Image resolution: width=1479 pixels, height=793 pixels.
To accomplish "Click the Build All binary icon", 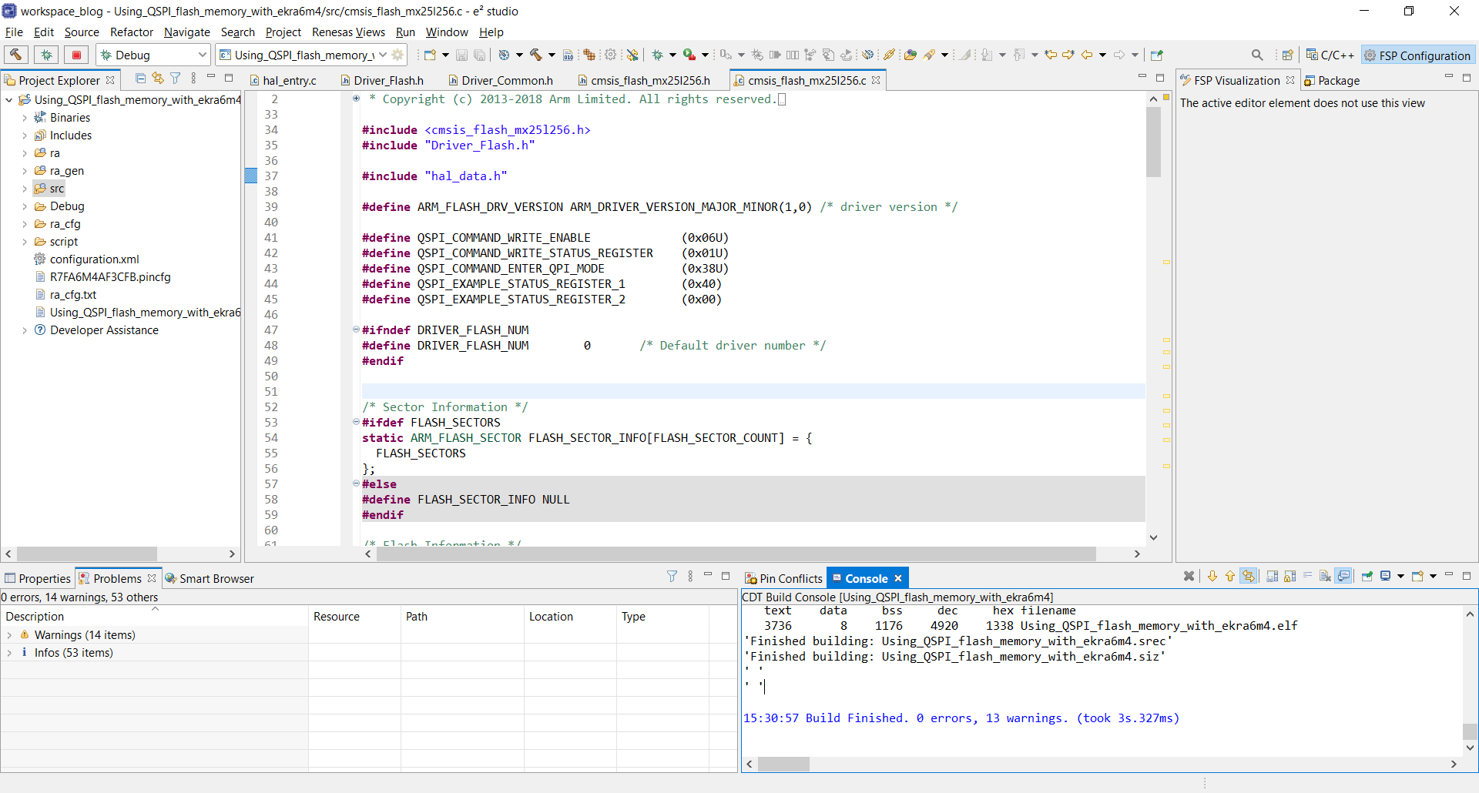I will coord(568,55).
